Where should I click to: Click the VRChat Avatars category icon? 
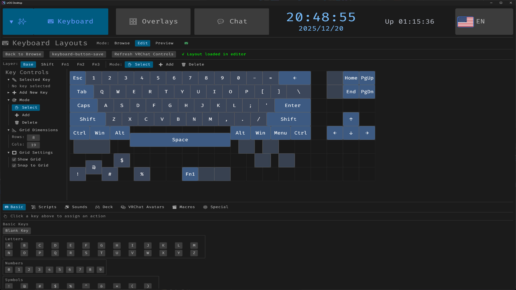124,207
